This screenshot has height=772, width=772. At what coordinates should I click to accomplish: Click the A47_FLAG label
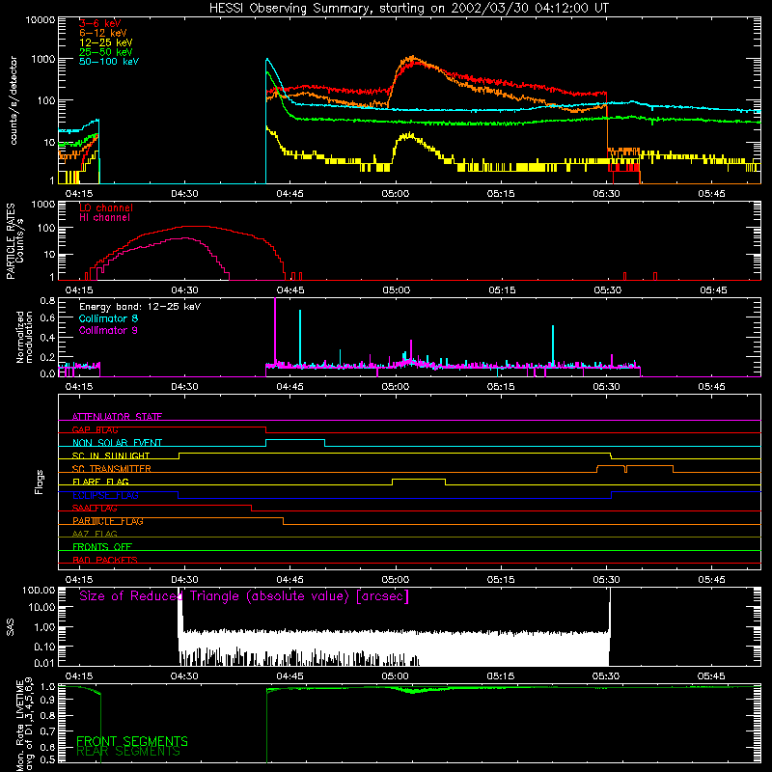[95, 534]
